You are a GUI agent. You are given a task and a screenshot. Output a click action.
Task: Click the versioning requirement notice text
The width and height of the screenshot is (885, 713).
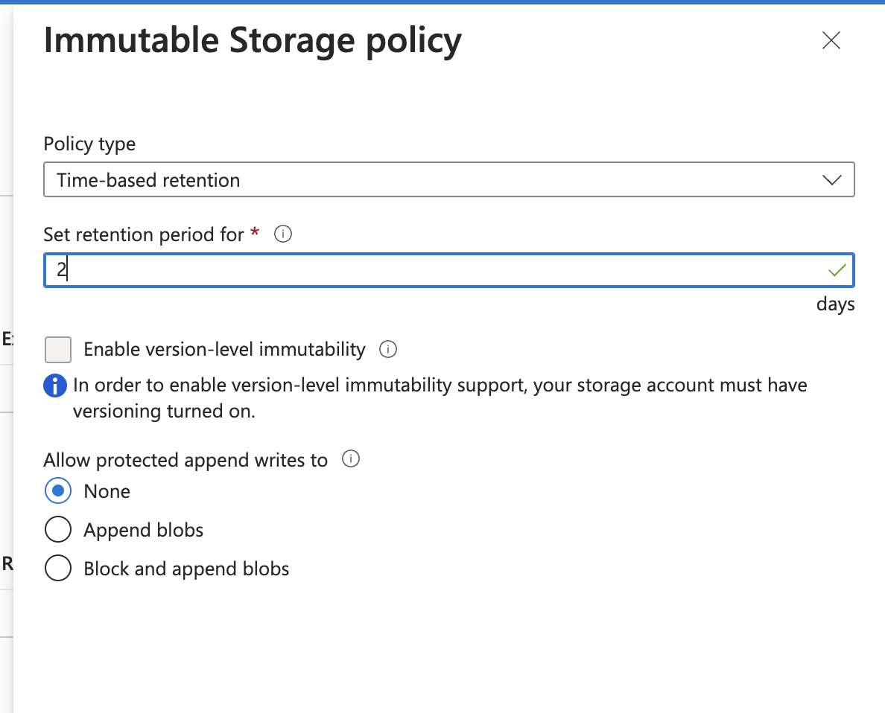[x=440, y=398]
